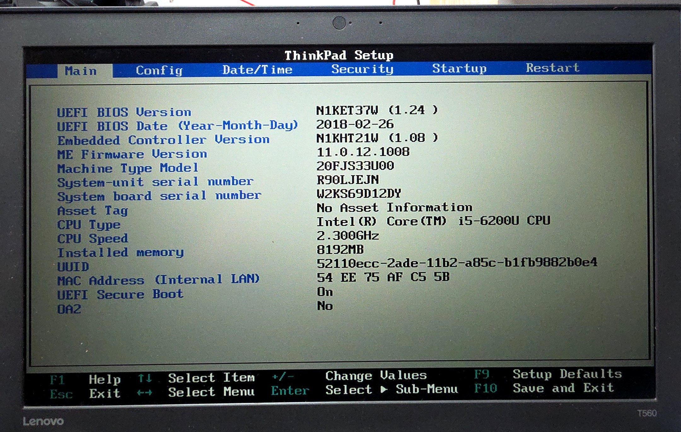681x432 pixels.
Task: Select the MAC Address (Internal LAN) label
Action: coord(159,280)
